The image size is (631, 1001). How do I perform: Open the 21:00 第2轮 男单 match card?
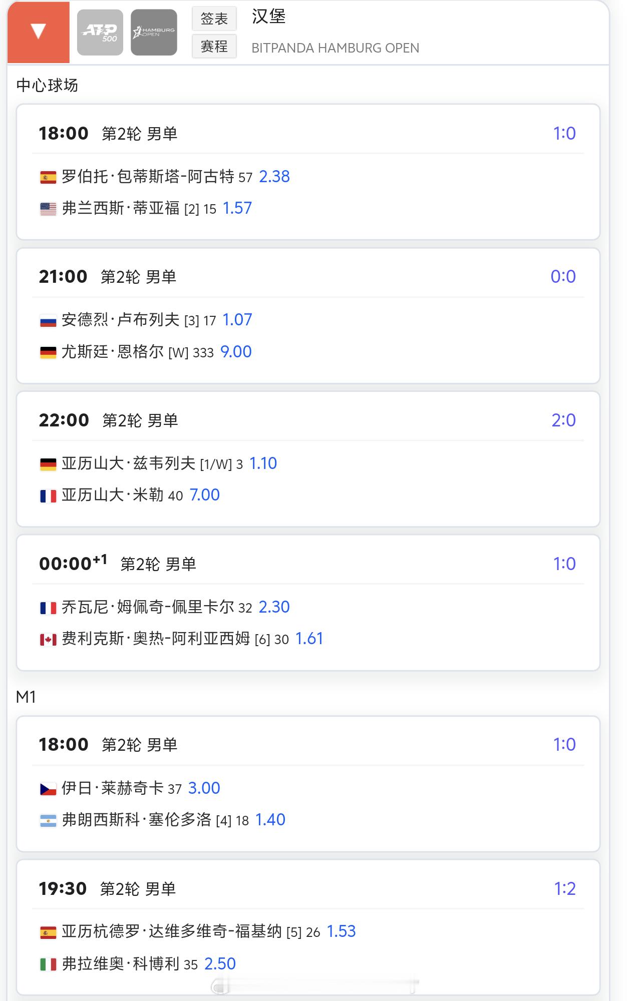click(308, 316)
